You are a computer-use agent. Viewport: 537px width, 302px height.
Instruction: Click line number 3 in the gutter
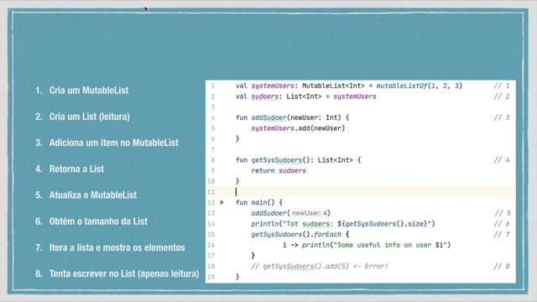tap(213, 107)
